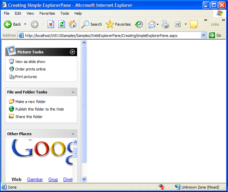The image size is (228, 192).
Task: Open the Mail toolbar icon
Action: click(x=152, y=24)
